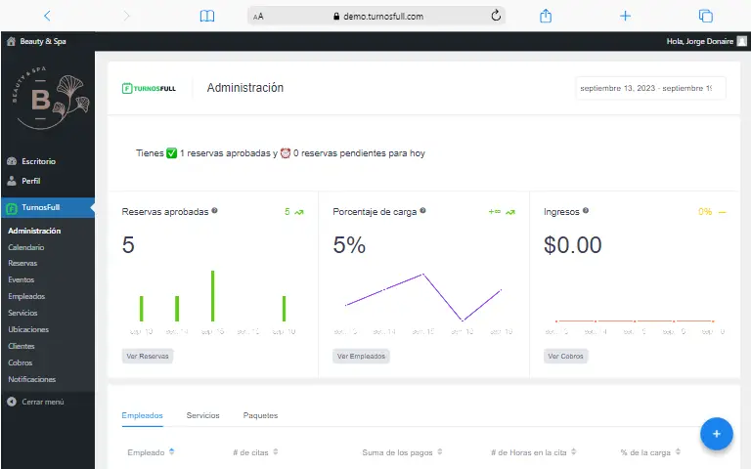
Task: Open a new tab with plus icon
Action: (626, 16)
